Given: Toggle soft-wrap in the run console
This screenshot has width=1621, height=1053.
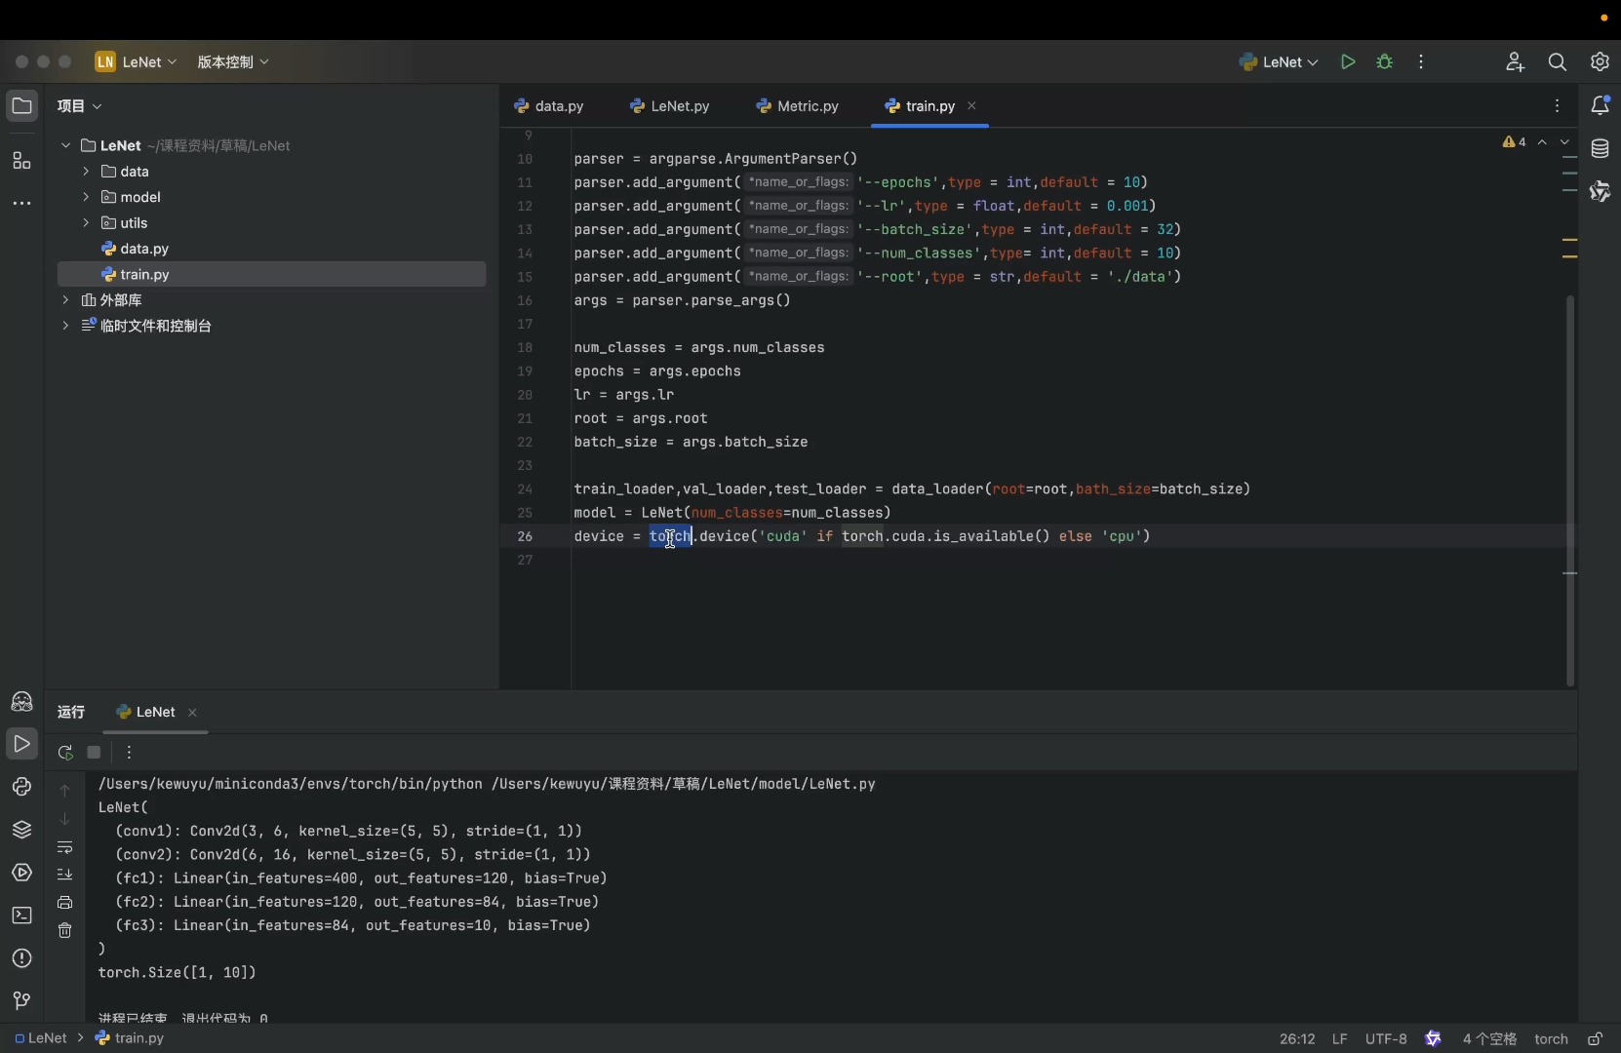Looking at the screenshot, I should (x=65, y=846).
